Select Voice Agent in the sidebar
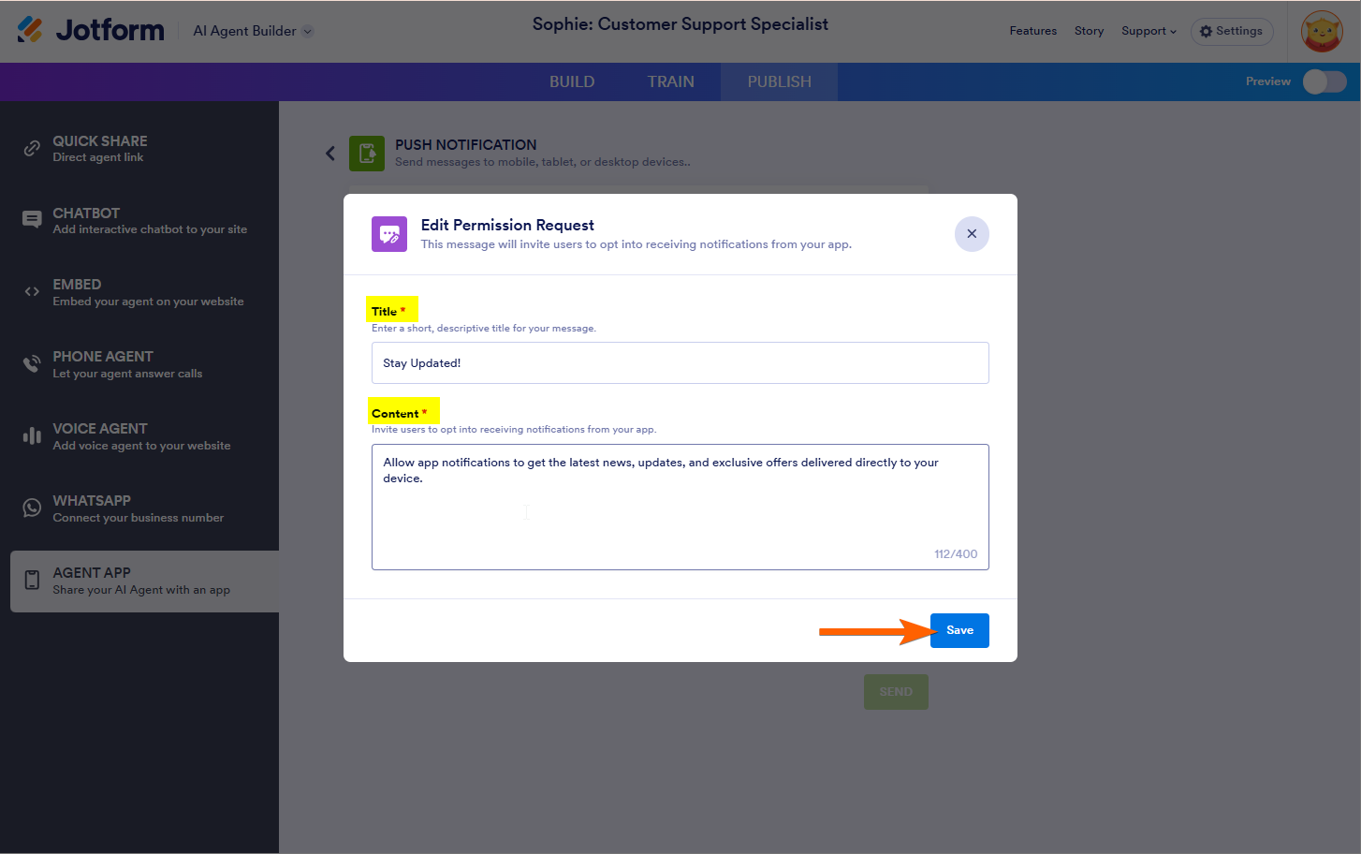This screenshot has width=1361, height=854. coord(144,436)
